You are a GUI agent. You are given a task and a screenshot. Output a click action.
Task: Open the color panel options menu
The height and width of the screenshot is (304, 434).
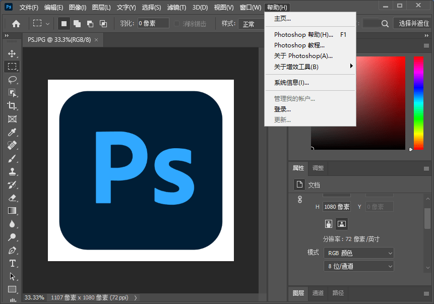pos(426,46)
